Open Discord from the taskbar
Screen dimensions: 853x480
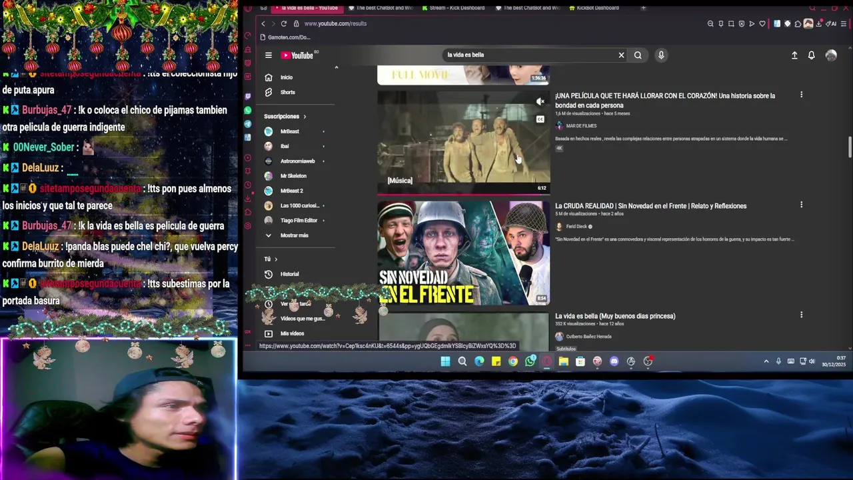point(614,361)
